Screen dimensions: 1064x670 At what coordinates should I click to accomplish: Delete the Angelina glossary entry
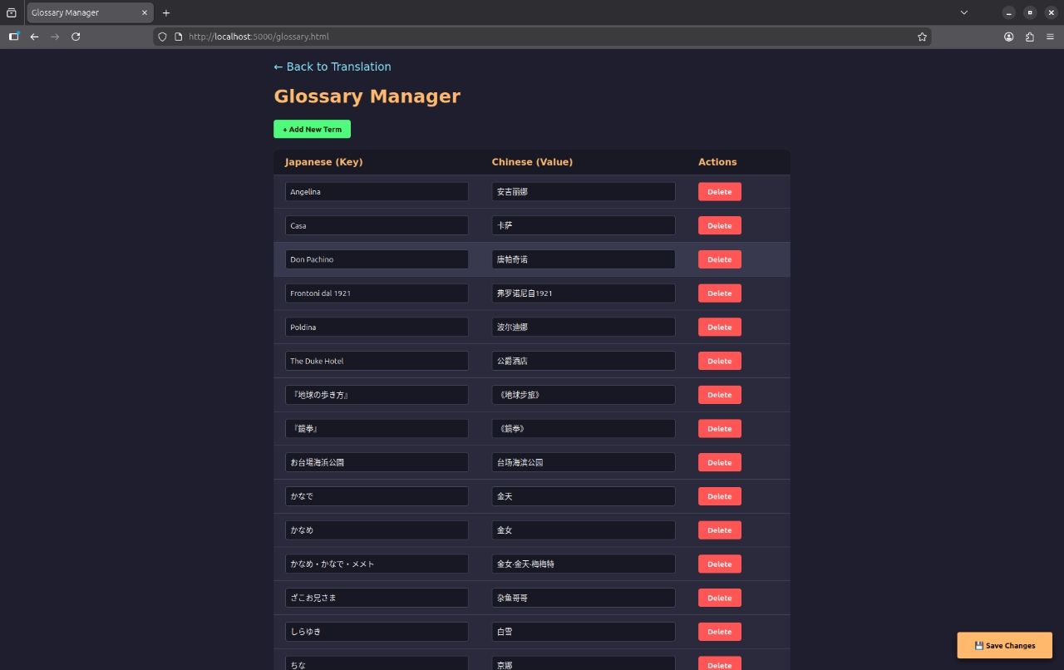coord(719,192)
